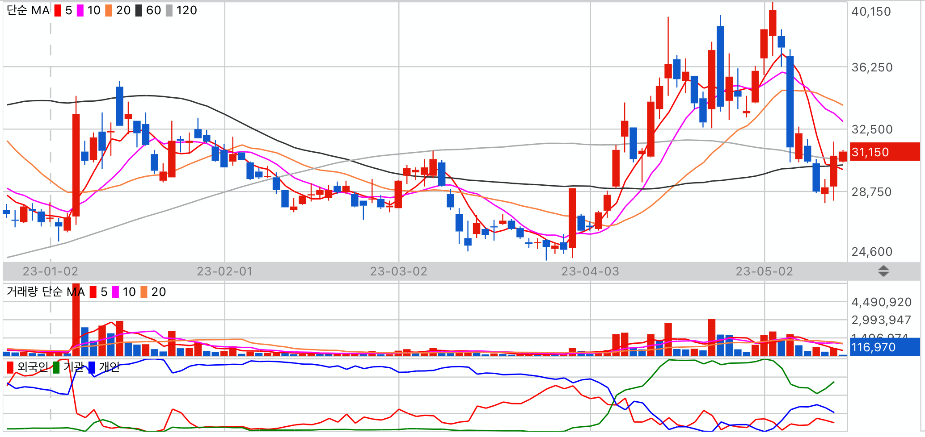Viewport: 925px width, 437px height.
Task: Click the magenta volume MA 10 swatch
Action: (115, 292)
